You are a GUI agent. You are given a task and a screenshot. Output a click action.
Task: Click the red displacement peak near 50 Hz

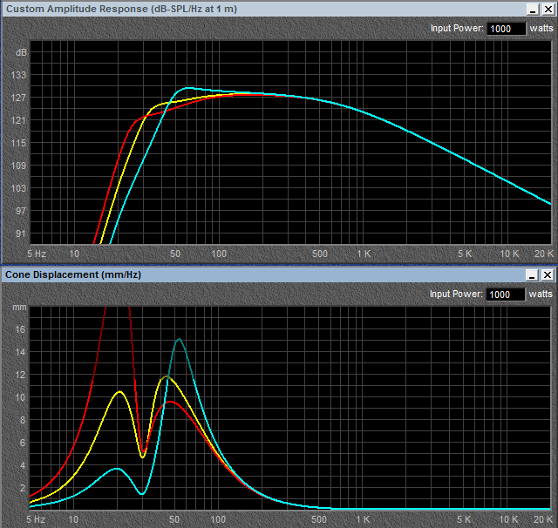(171, 402)
